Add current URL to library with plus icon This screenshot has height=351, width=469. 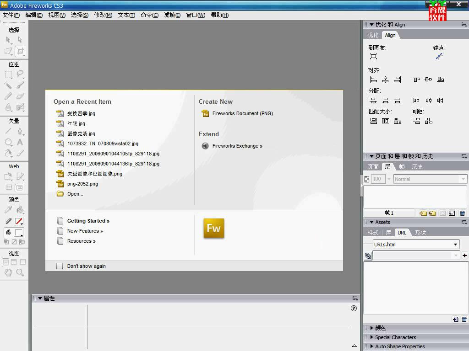coord(464,255)
